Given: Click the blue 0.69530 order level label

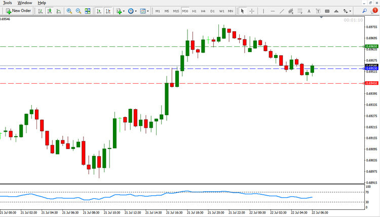Looking at the screenshot, I should 371,69.
